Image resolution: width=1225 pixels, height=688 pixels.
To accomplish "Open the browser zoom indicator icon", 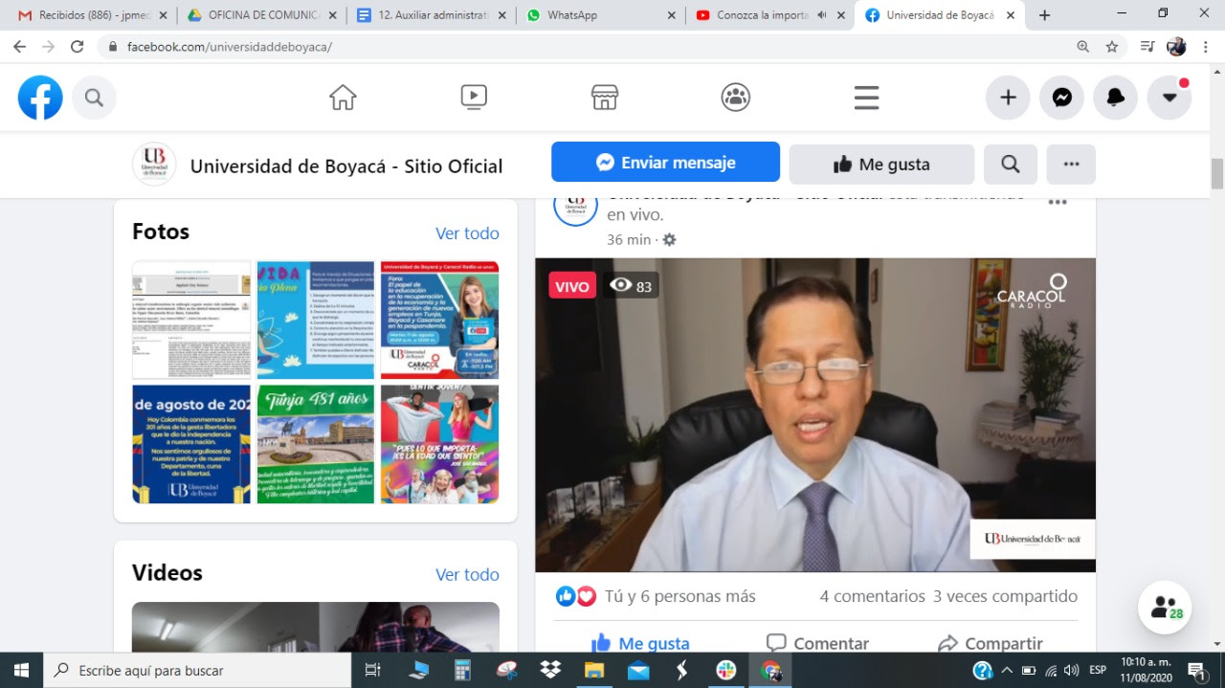I will click(x=1083, y=46).
